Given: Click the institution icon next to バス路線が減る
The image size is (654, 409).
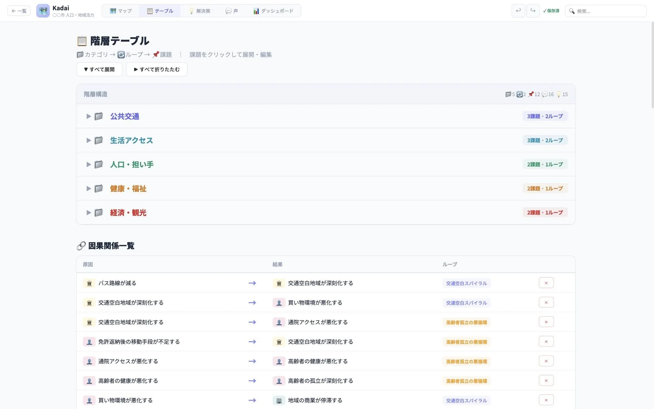Looking at the screenshot, I should point(89,283).
